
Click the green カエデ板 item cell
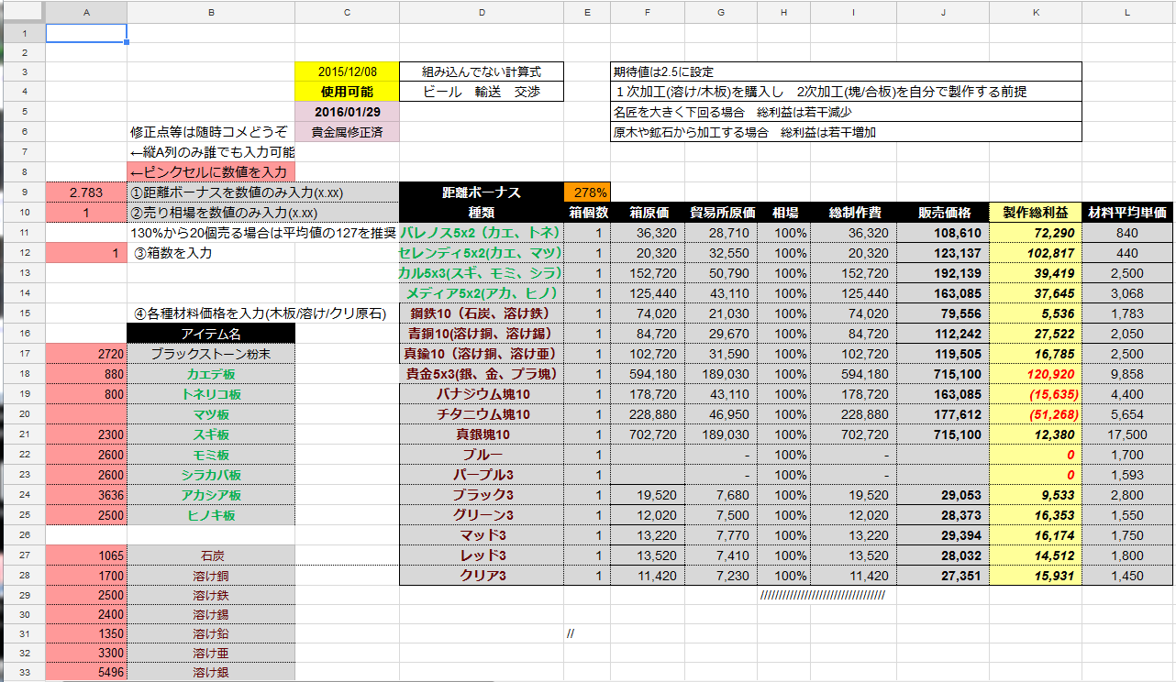(211, 374)
